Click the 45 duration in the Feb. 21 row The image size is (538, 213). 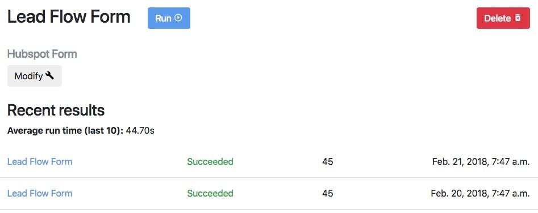[327, 161]
